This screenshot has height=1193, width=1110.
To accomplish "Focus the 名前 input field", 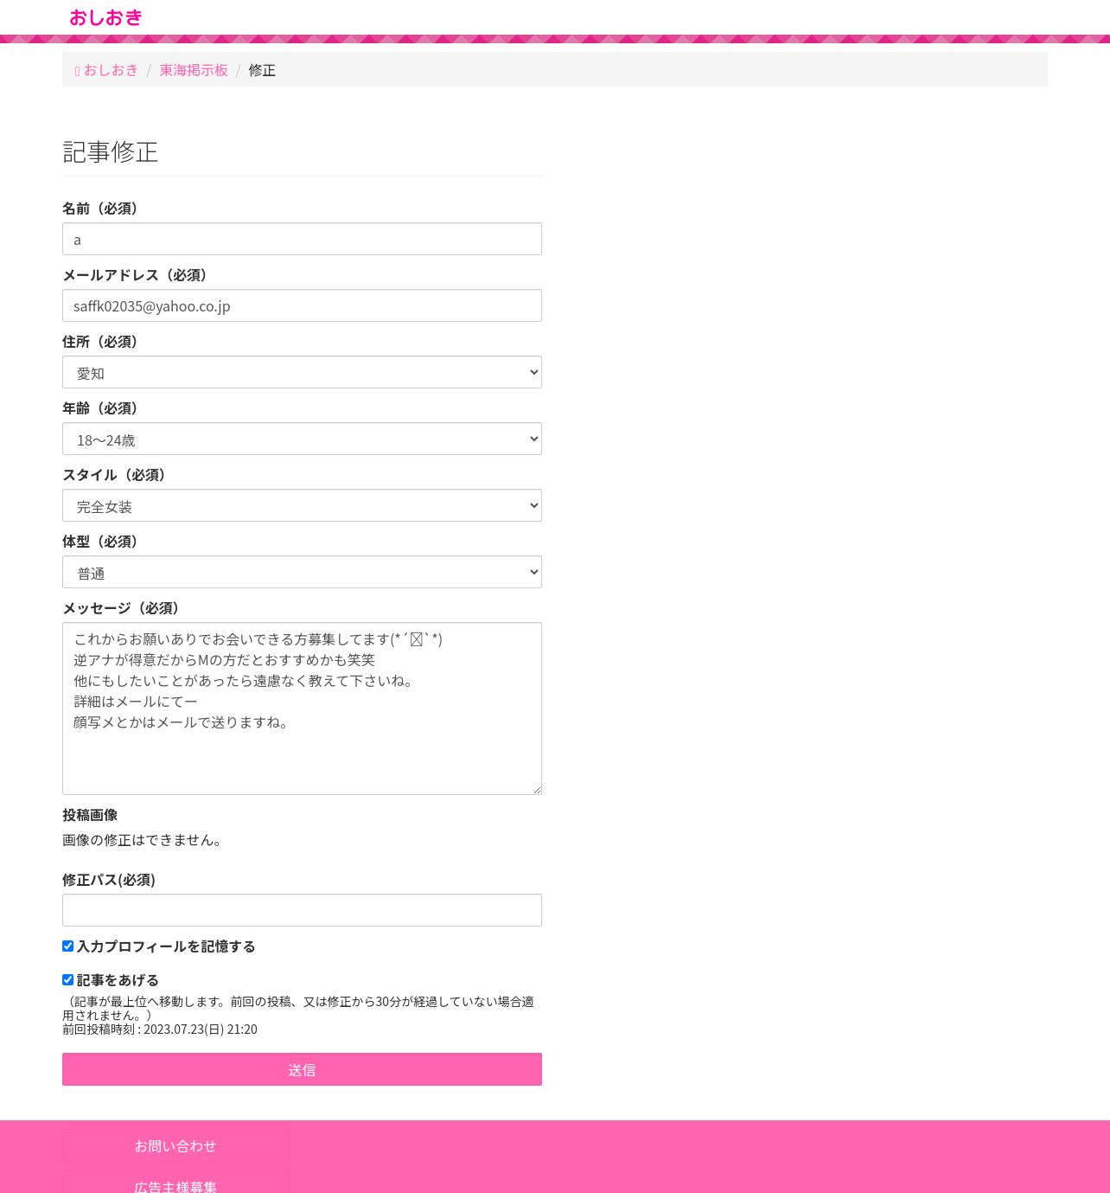I will point(302,239).
